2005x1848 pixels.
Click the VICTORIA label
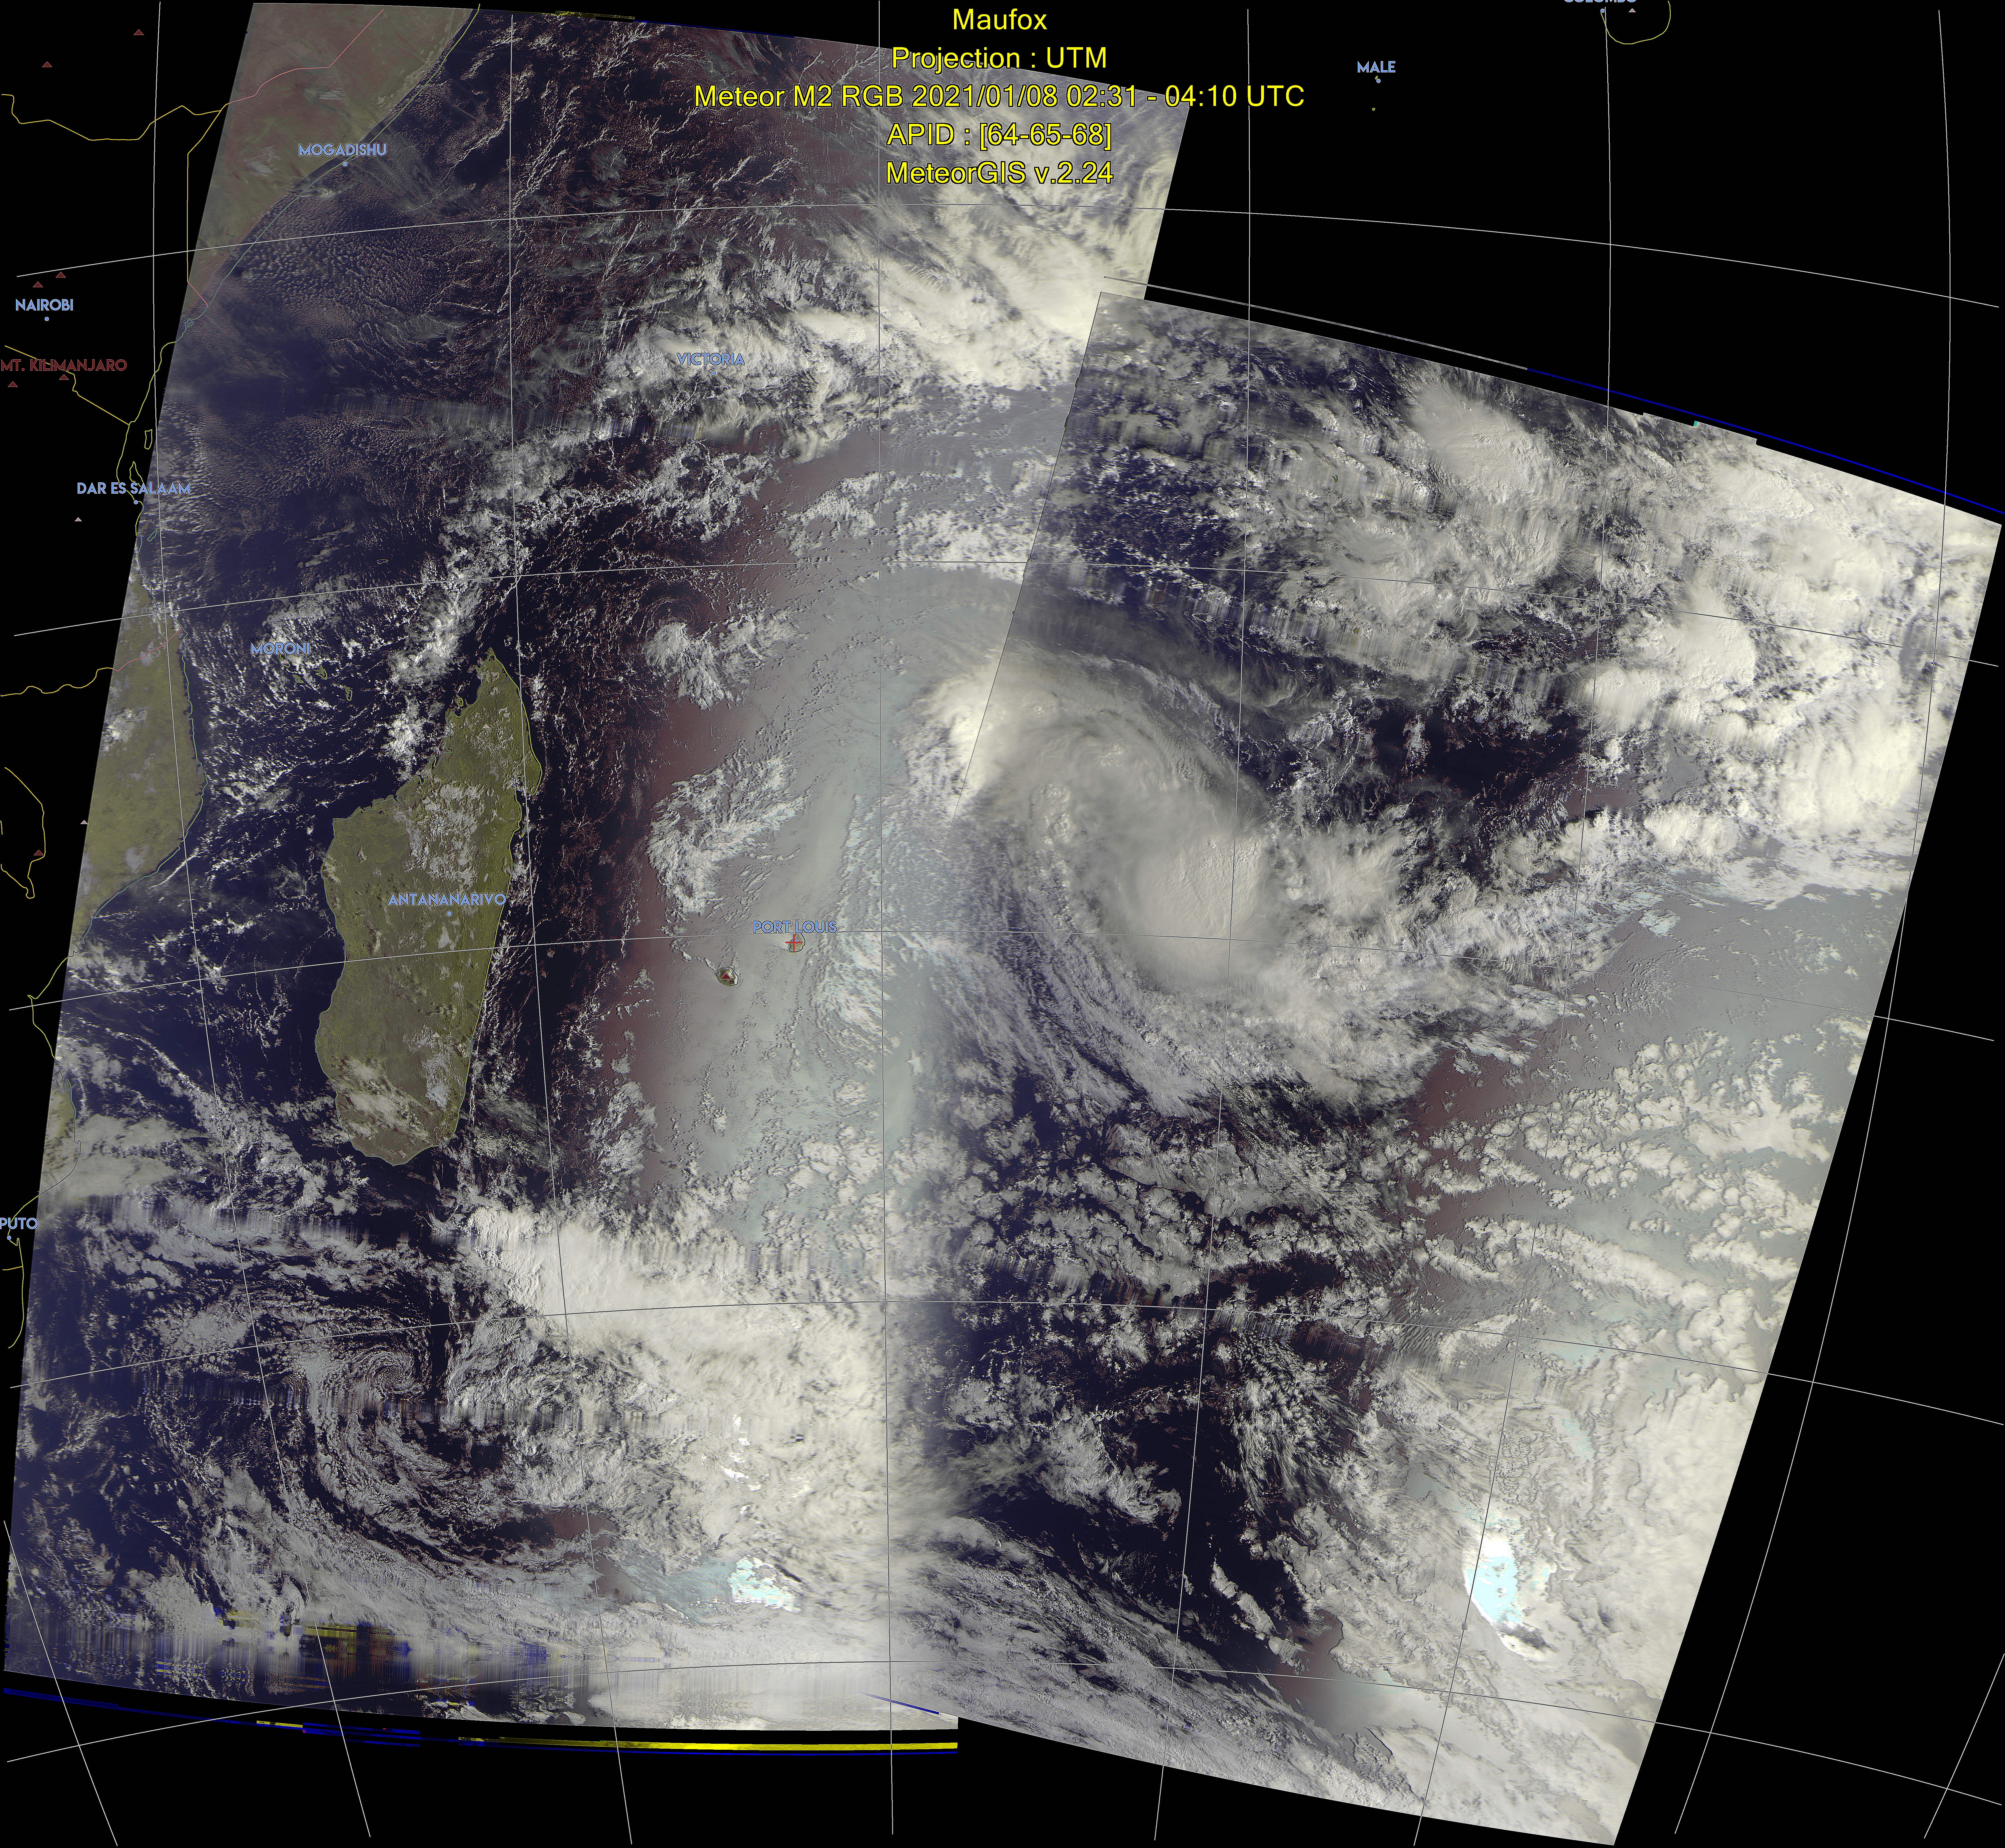[x=711, y=359]
